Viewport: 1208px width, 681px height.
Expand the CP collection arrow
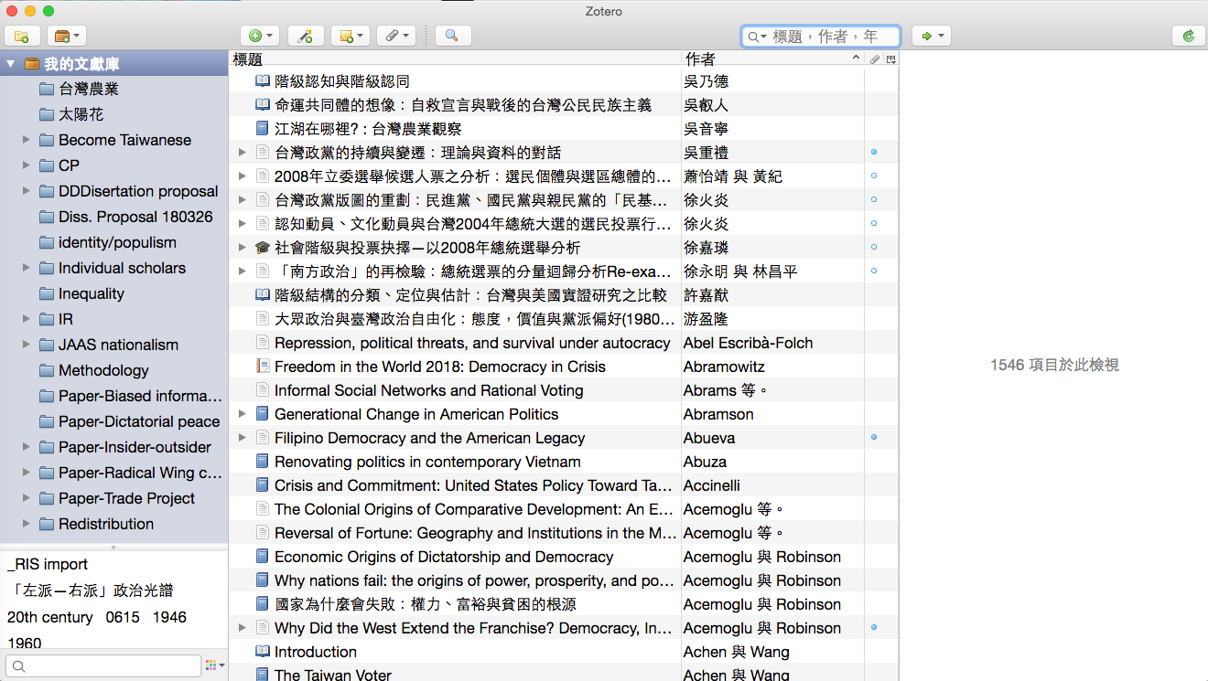pos(26,165)
